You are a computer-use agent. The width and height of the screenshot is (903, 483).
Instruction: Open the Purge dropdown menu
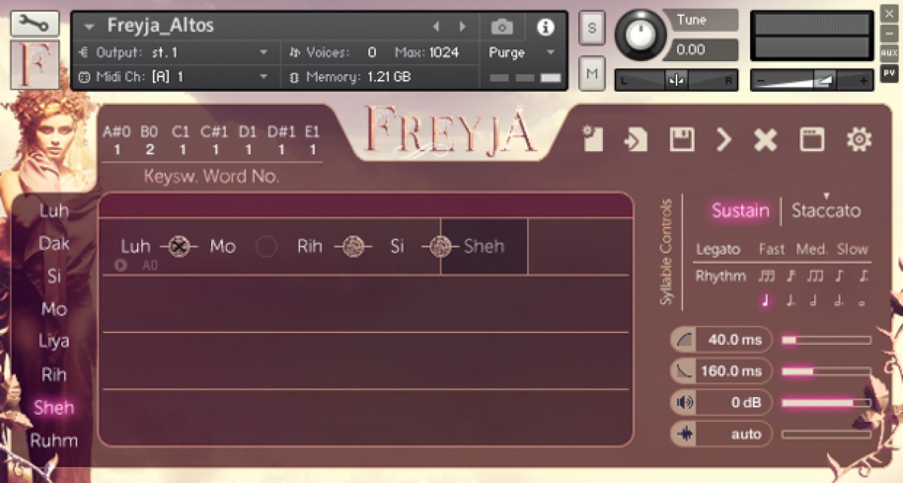pyautogui.click(x=550, y=53)
